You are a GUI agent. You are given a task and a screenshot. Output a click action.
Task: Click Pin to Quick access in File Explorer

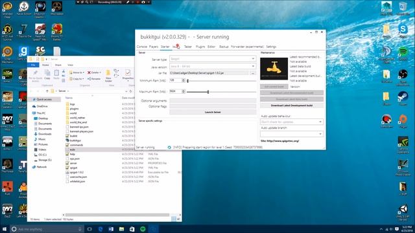point(35,75)
